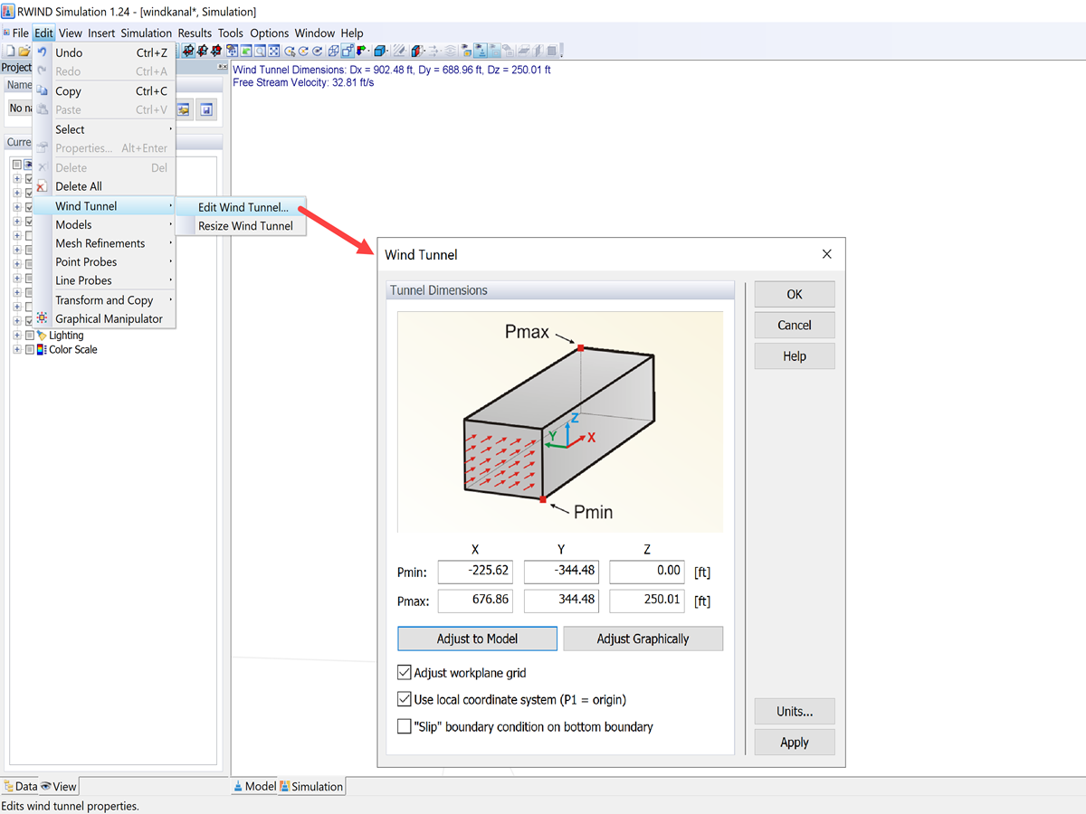
Task: Click the highlighted axis view toolbar icon
Action: coord(188,51)
